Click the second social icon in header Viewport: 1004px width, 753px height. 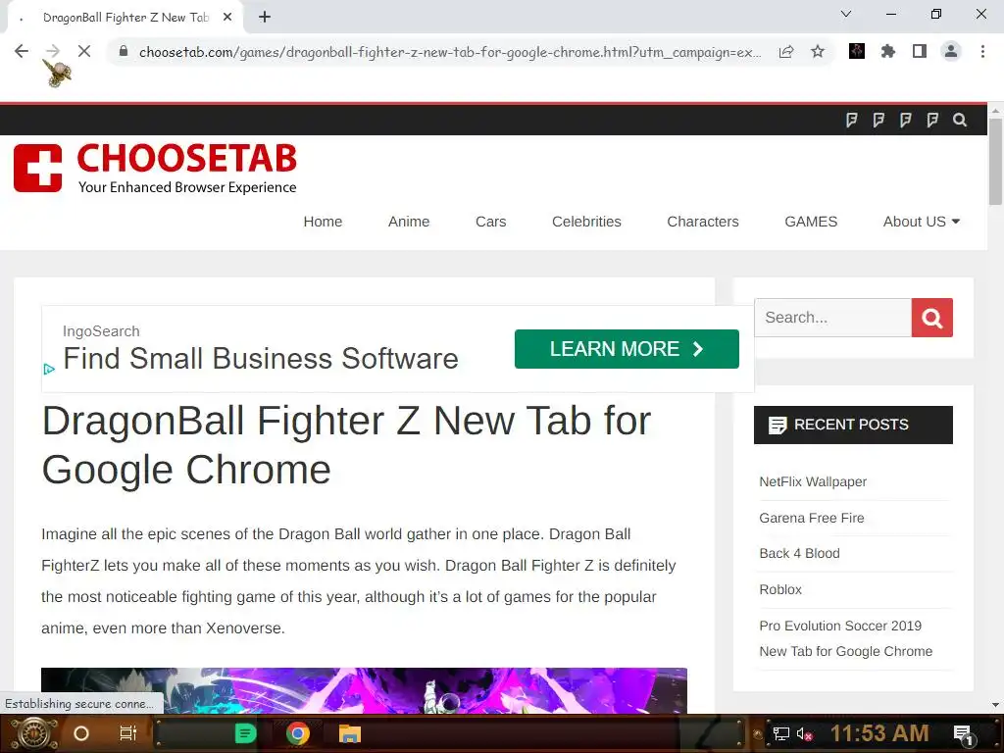pyautogui.click(x=878, y=120)
